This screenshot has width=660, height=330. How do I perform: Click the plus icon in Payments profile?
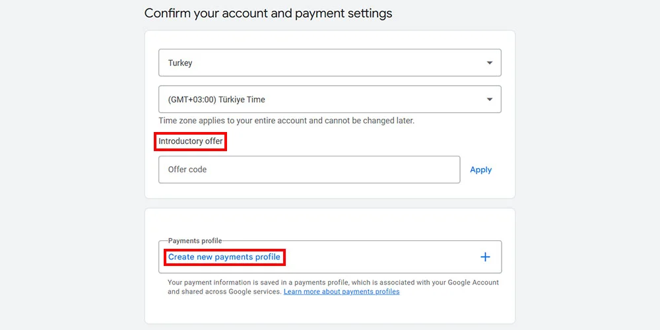[485, 257]
